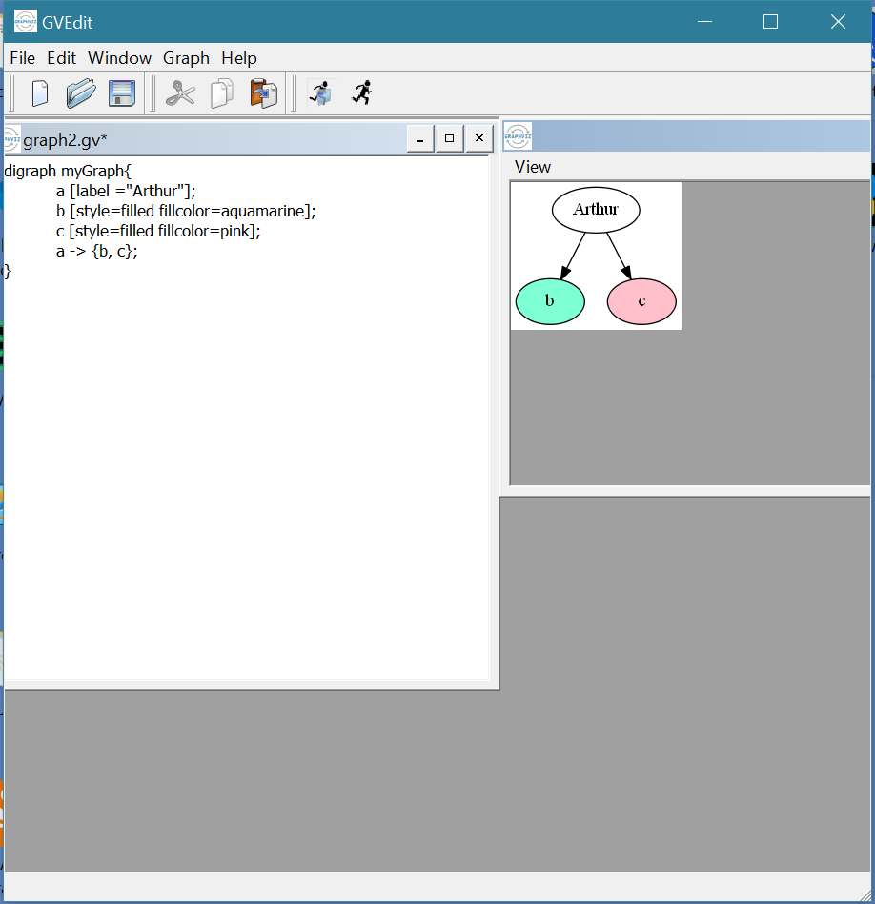Click the pink c node in preview
This screenshot has width=875, height=904.
tap(641, 301)
